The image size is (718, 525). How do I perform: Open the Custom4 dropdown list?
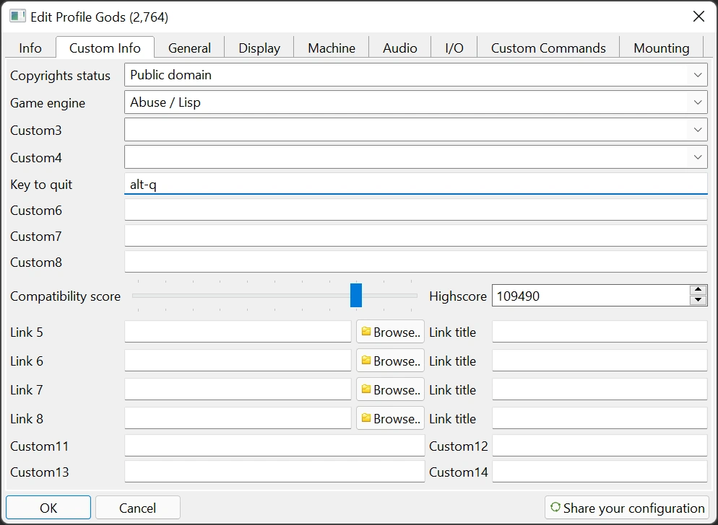click(x=697, y=157)
